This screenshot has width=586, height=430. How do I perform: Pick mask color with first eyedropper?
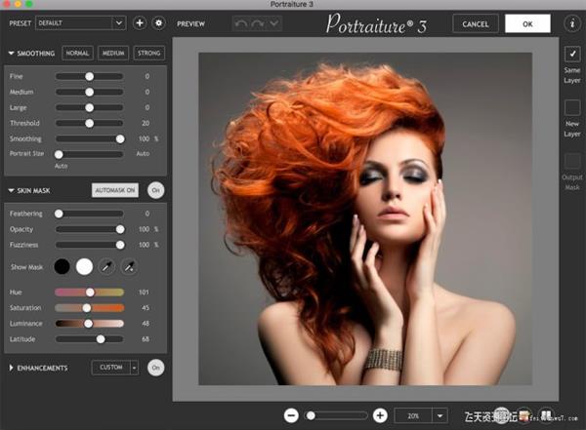(x=106, y=265)
